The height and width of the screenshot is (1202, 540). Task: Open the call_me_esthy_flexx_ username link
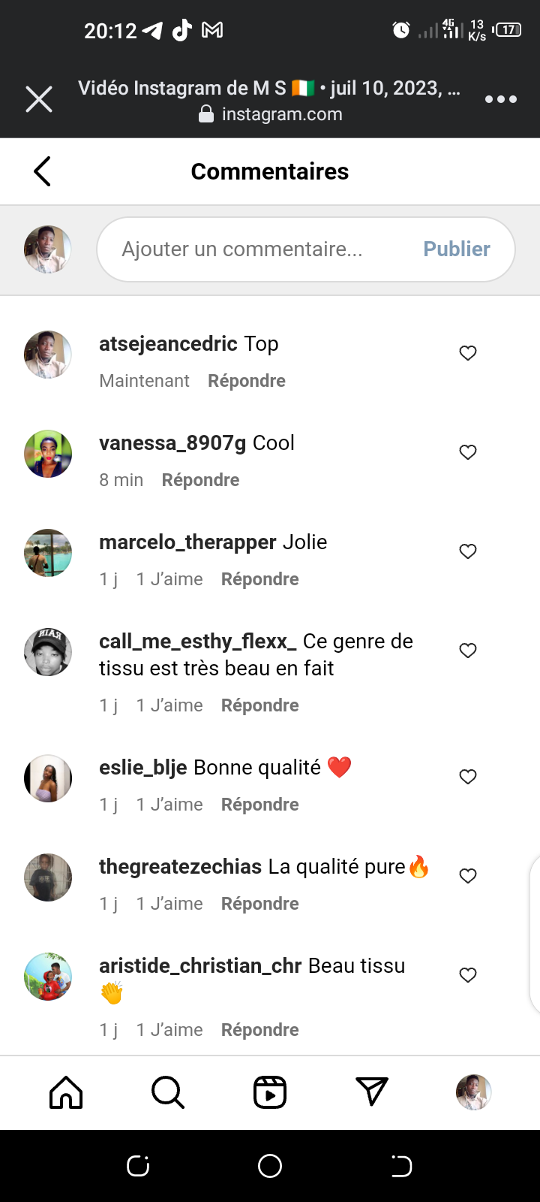coord(198,642)
